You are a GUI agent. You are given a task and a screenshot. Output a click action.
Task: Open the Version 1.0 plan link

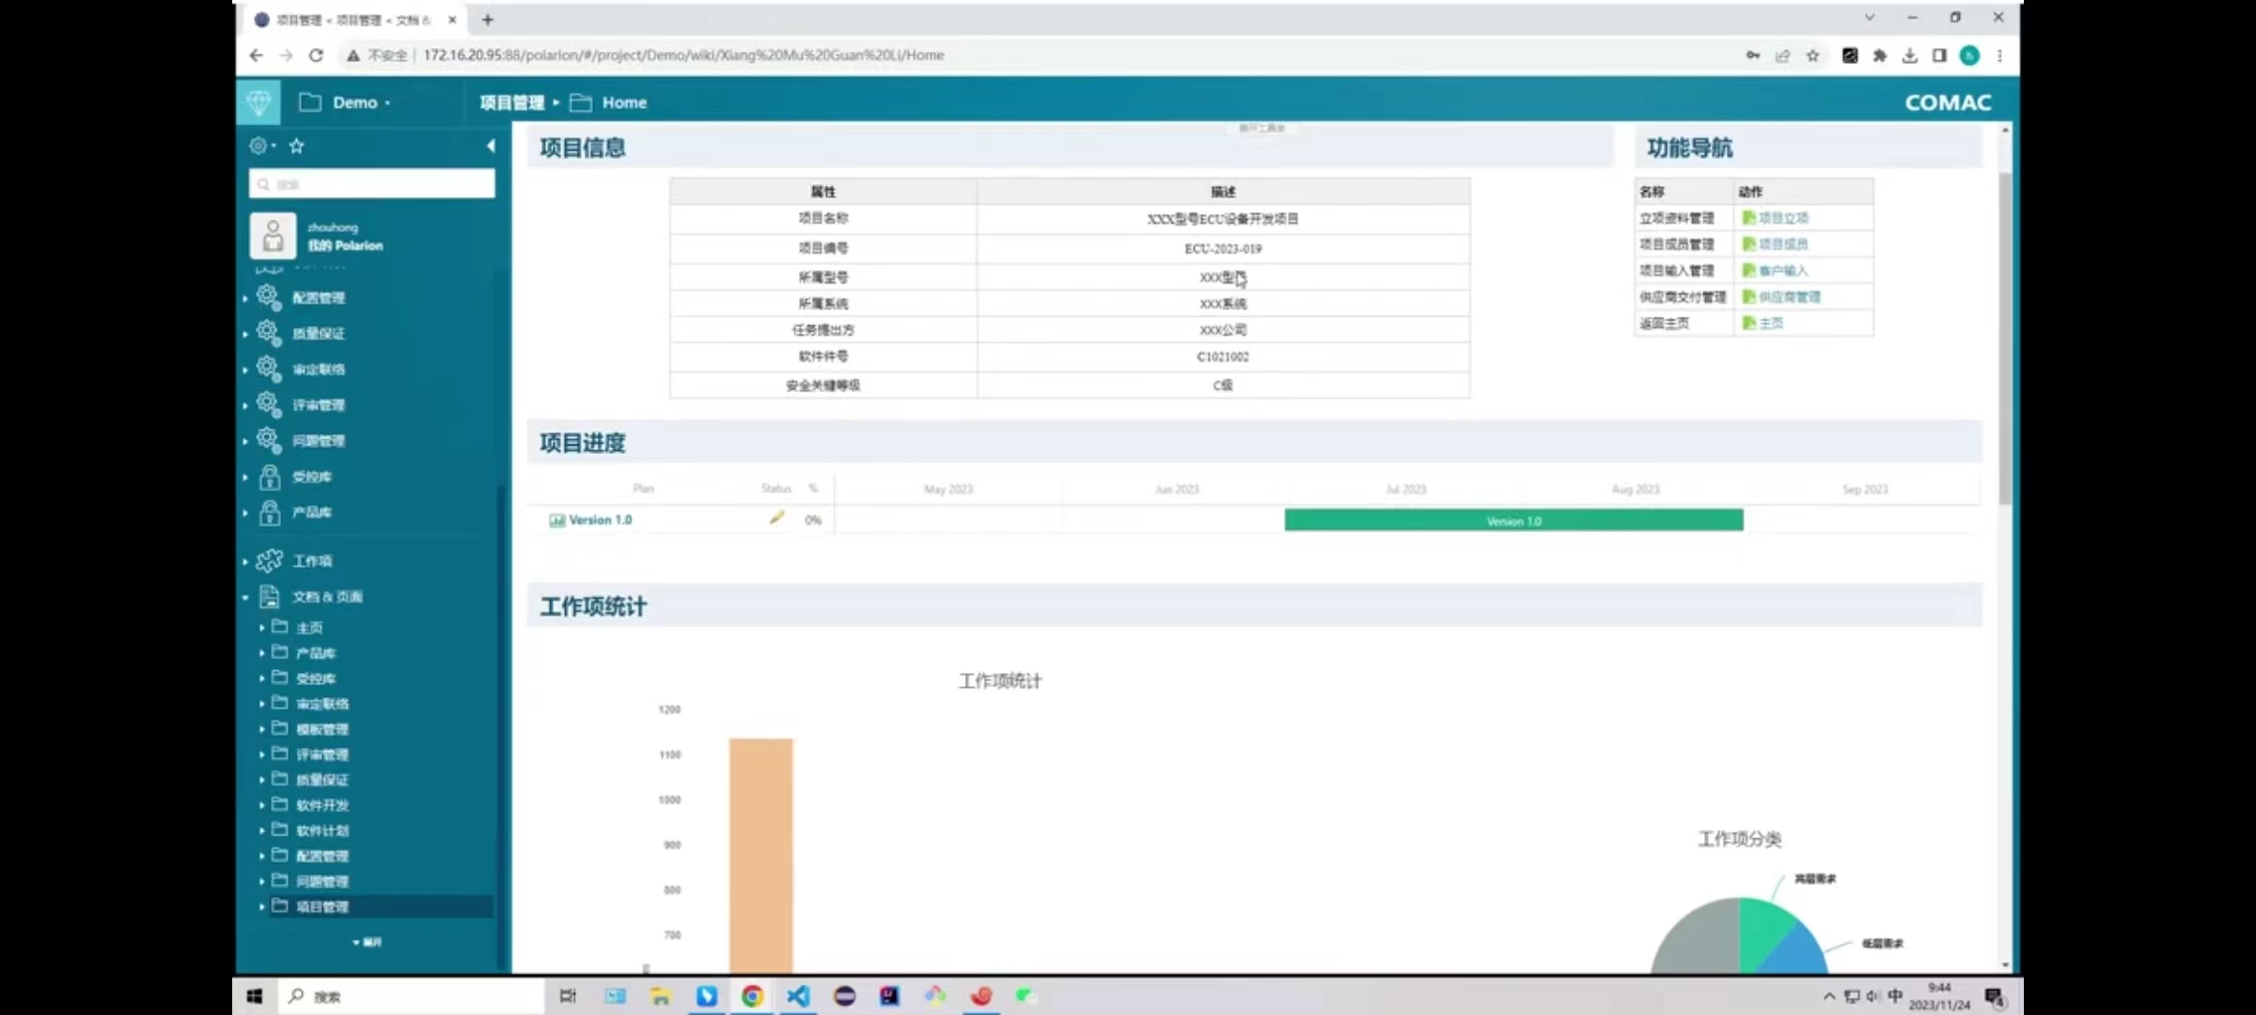(x=601, y=520)
